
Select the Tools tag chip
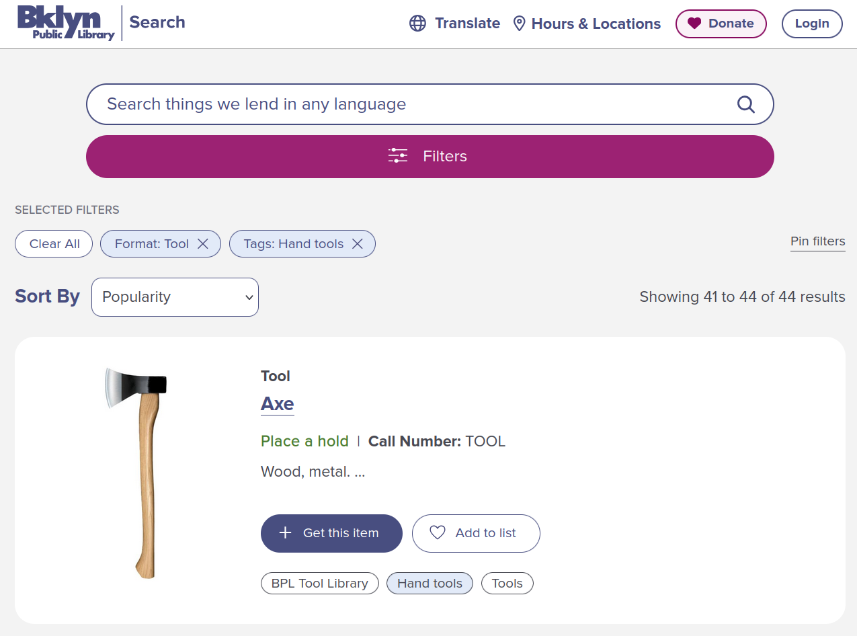tap(507, 584)
